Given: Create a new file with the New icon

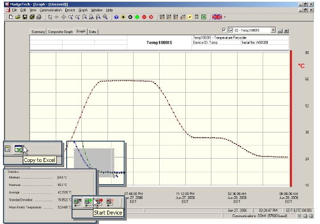Looking at the screenshot, I should click(11, 17).
